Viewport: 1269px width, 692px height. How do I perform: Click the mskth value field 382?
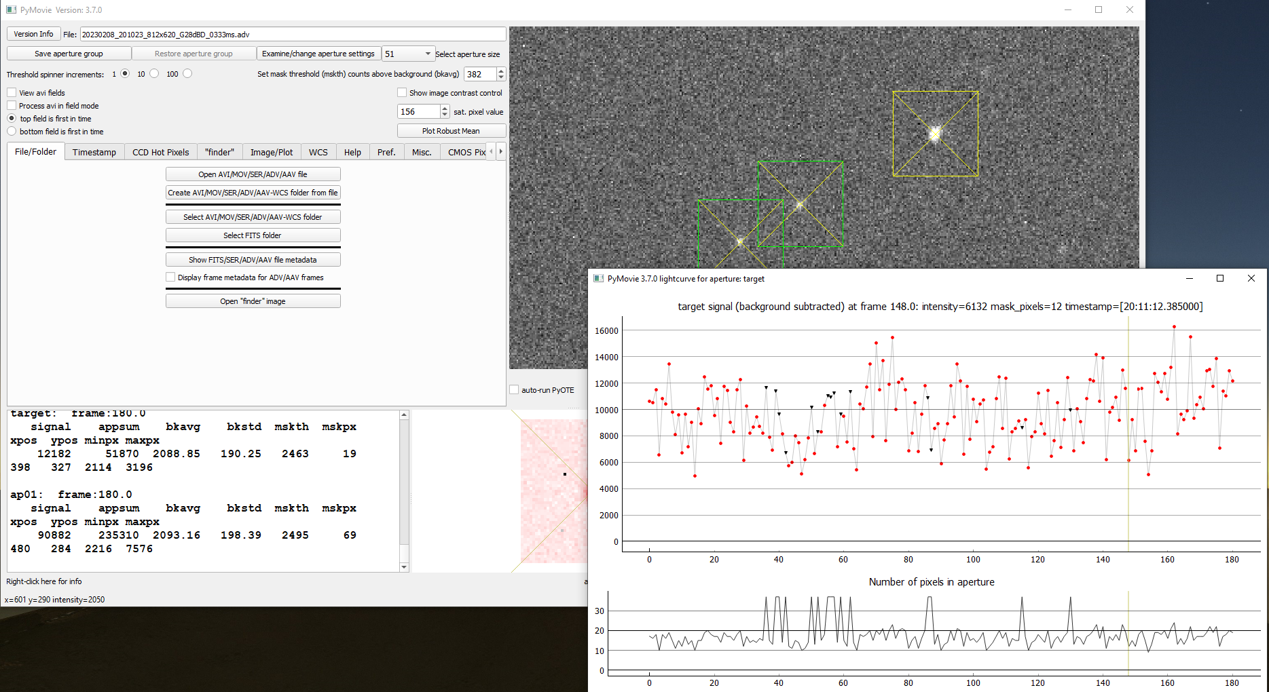[x=480, y=74]
